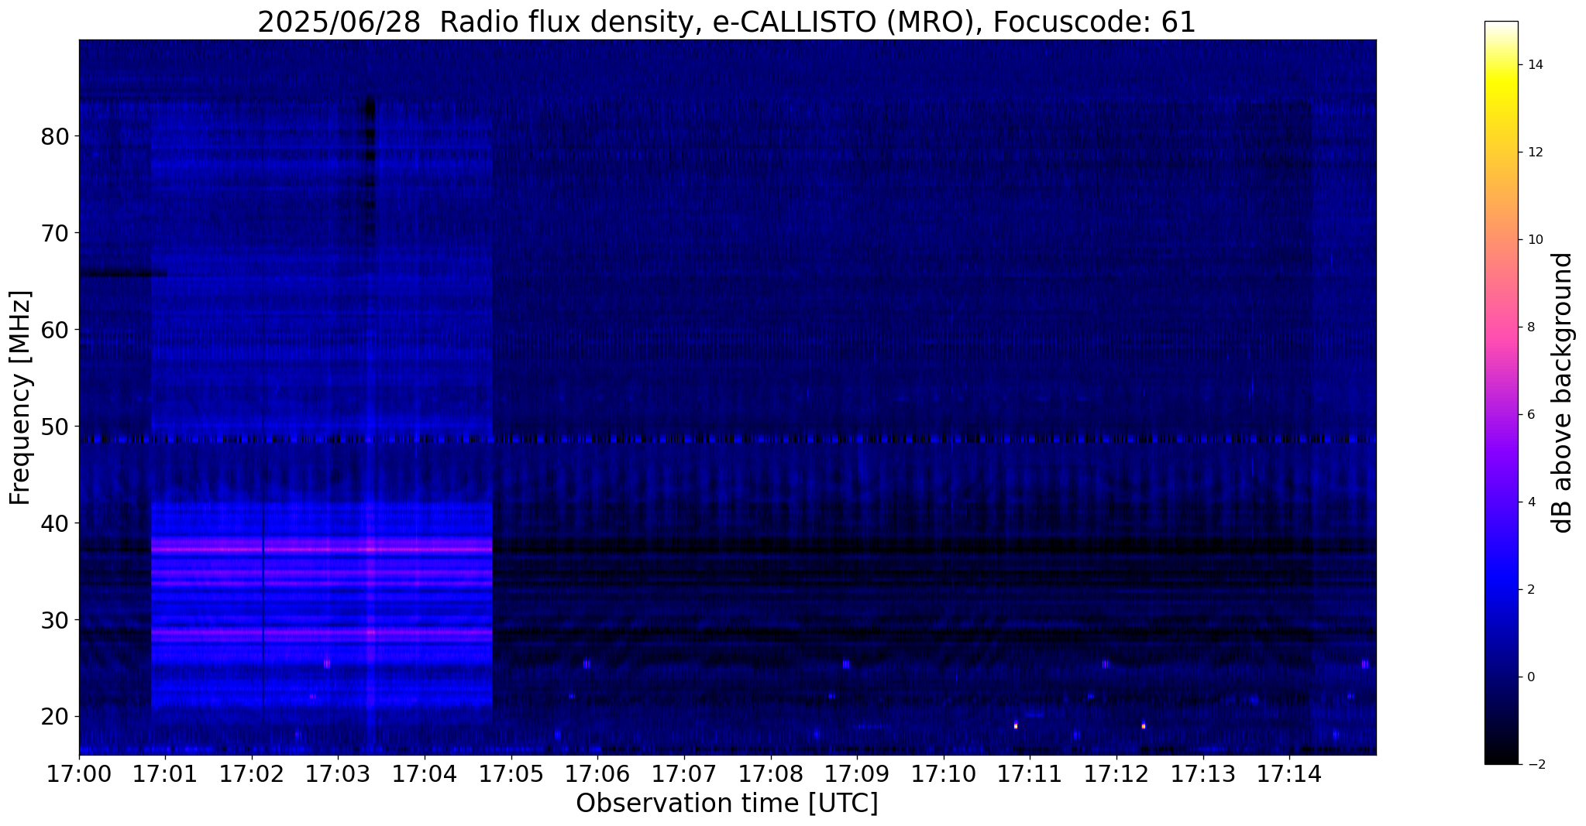
Task: Click the magenta emission band near 29 MHz
Action: coord(322,632)
